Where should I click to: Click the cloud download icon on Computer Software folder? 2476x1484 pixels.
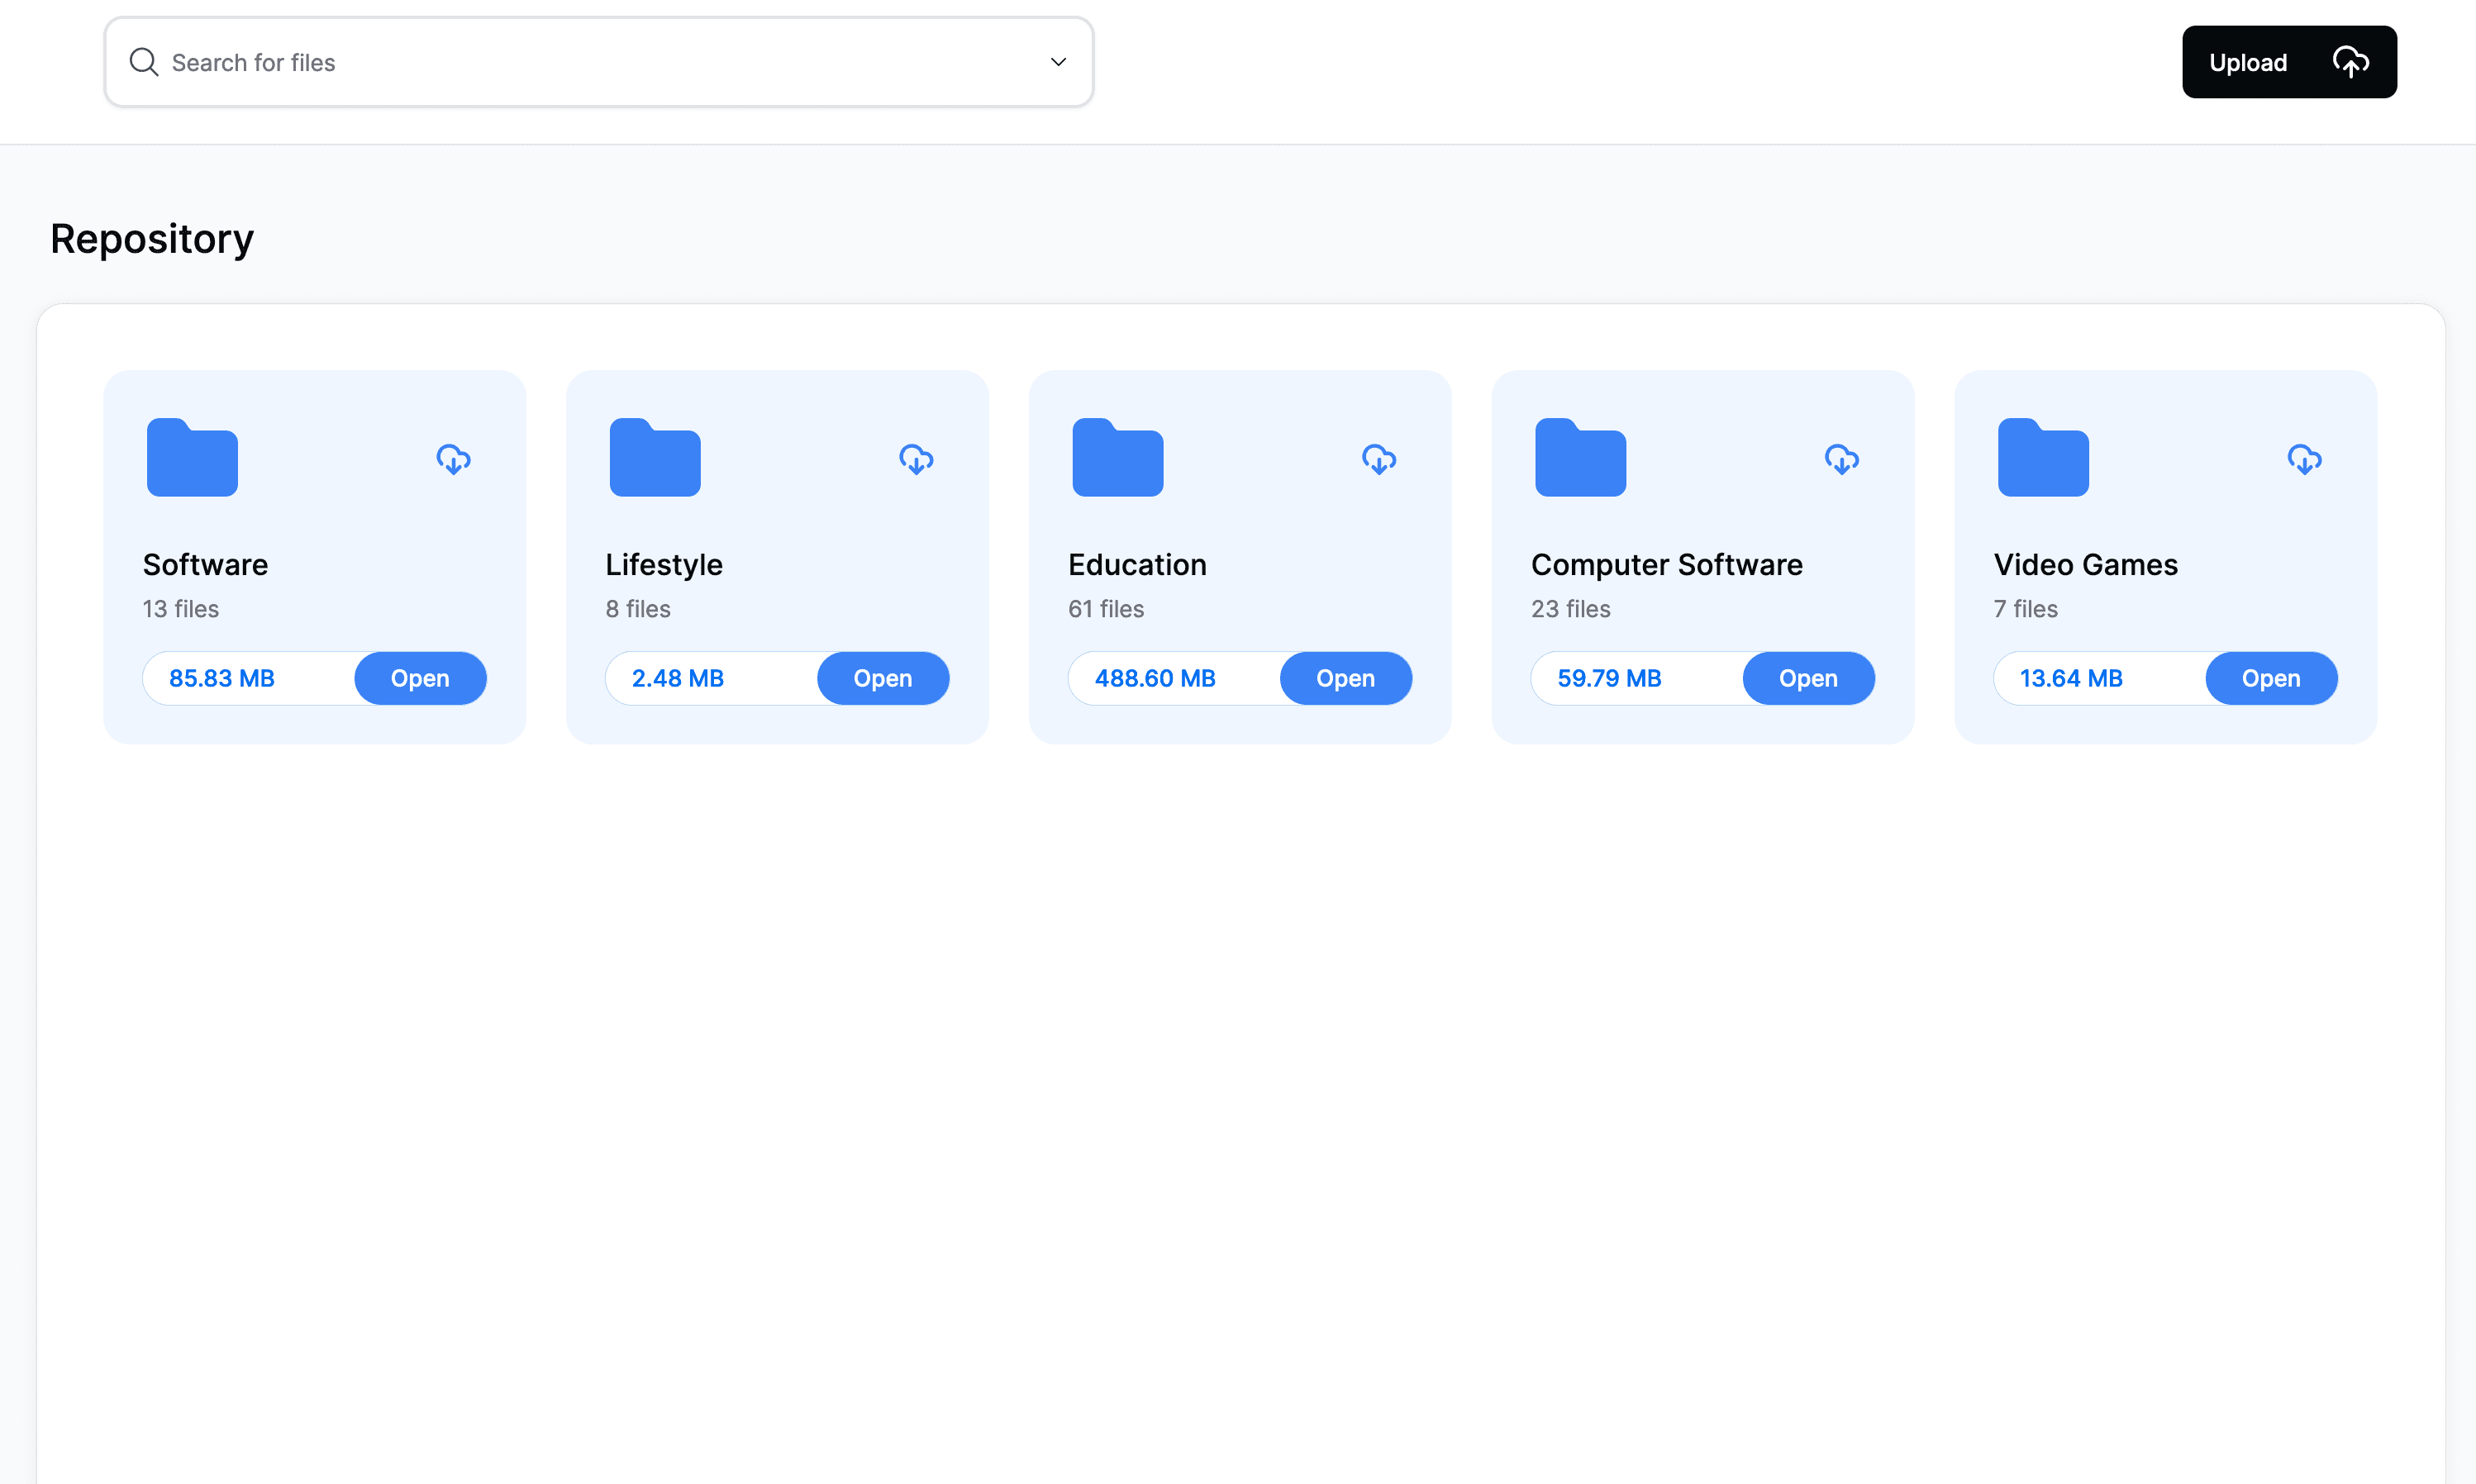click(x=1840, y=459)
